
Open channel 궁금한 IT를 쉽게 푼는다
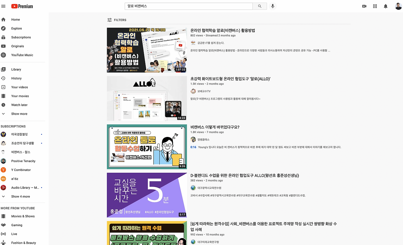(x=211, y=43)
